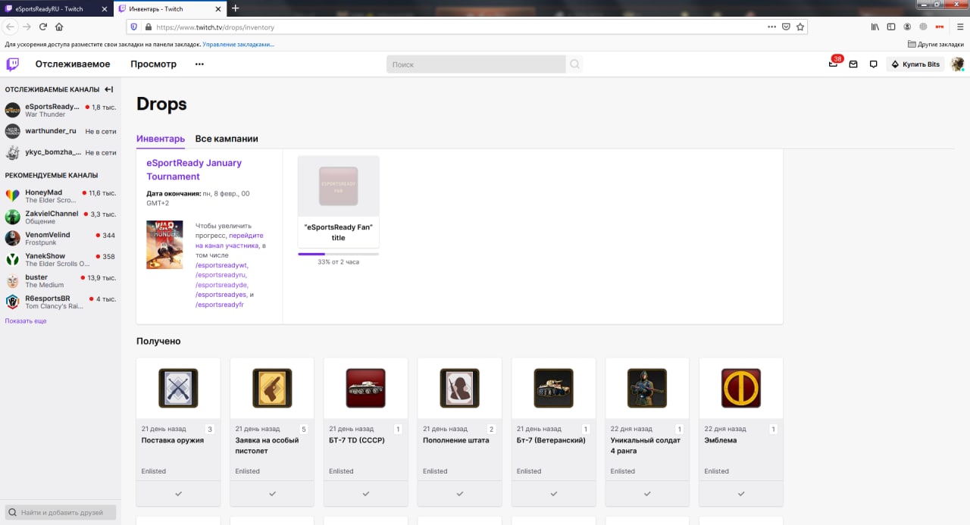Open tracking protection shield icon
Screen dimensions: 970x525
click(x=133, y=27)
